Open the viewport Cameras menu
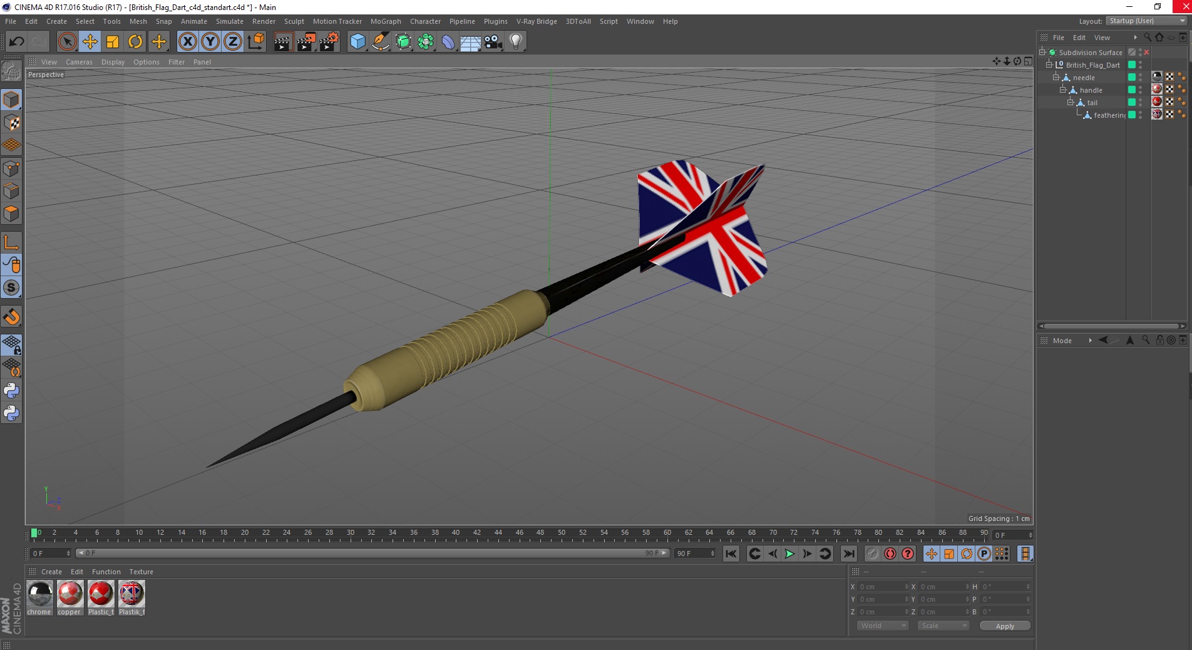 point(79,62)
